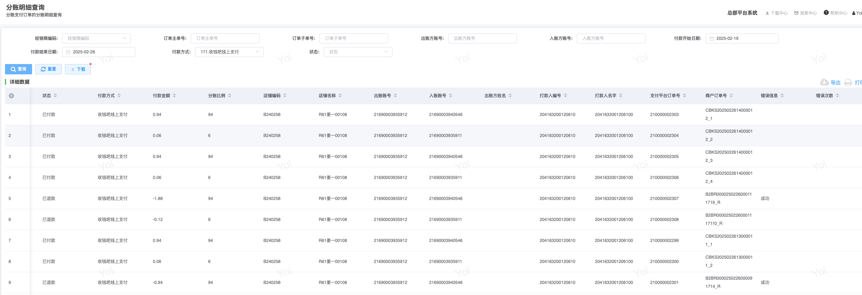862x295 pixels.
Task: Click the table settings gear icon
Action: (11, 96)
